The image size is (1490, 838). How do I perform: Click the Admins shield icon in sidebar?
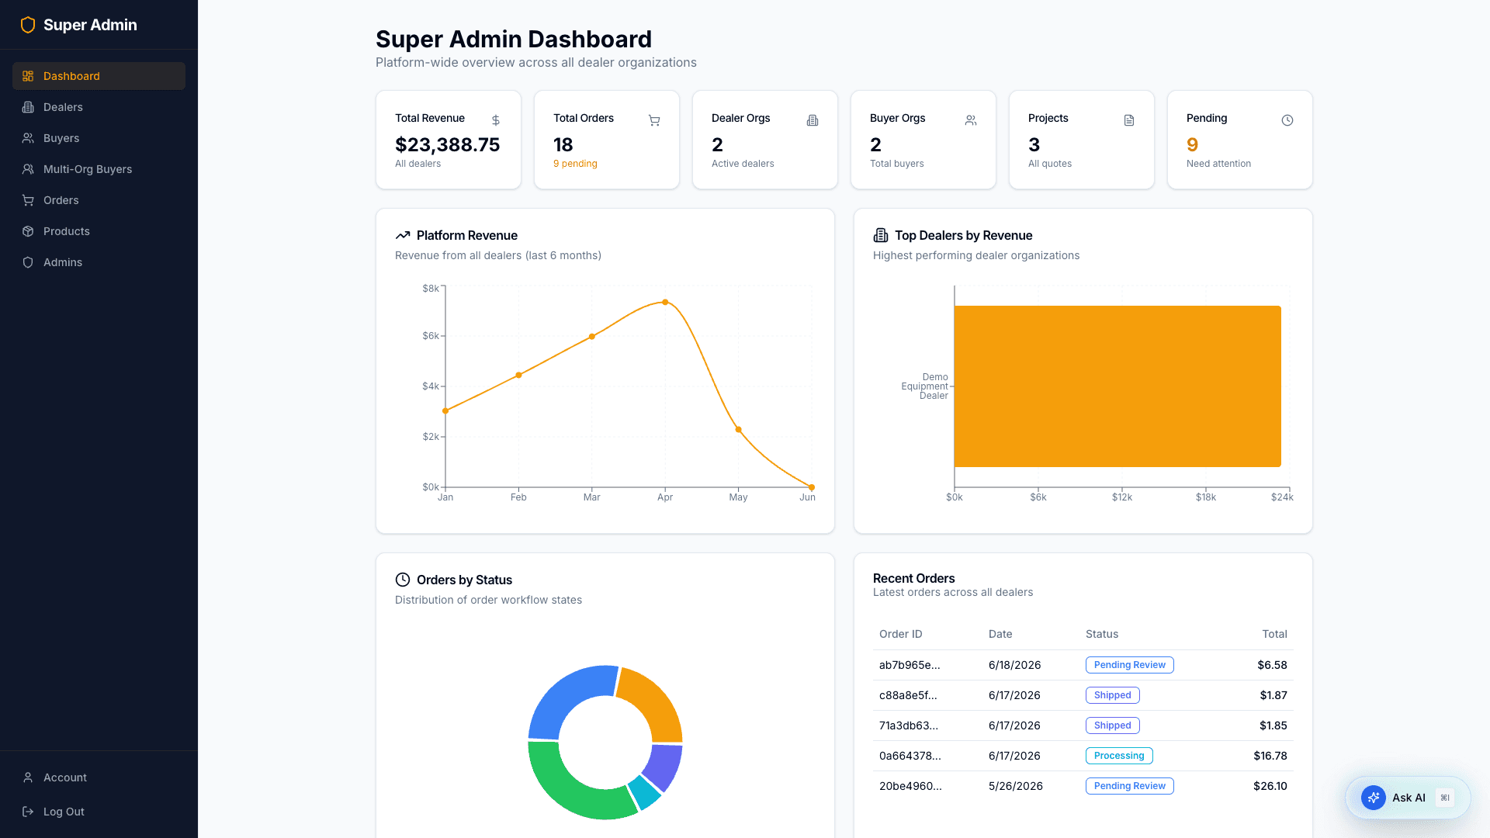click(x=28, y=262)
